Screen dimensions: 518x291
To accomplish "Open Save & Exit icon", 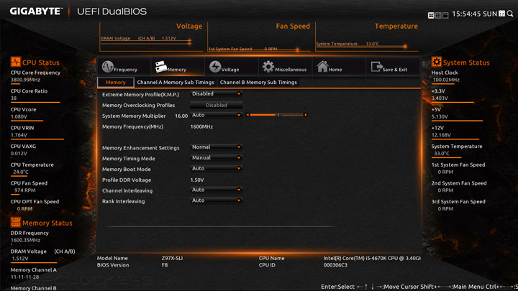I will [376, 67].
